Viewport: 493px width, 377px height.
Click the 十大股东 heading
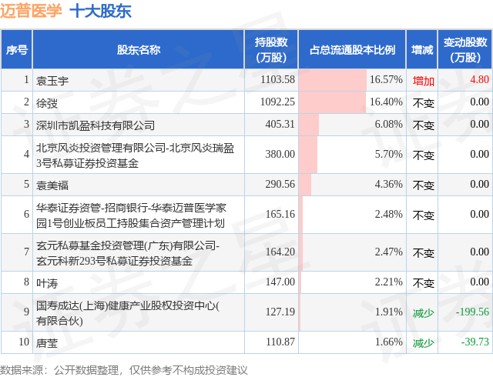(100, 11)
